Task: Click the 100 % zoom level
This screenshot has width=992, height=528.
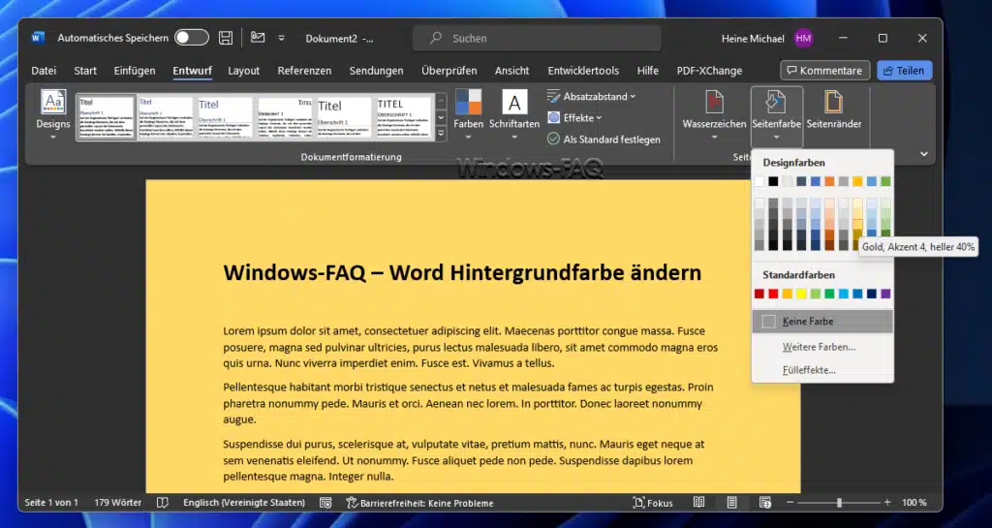Action: pyautogui.click(x=914, y=503)
